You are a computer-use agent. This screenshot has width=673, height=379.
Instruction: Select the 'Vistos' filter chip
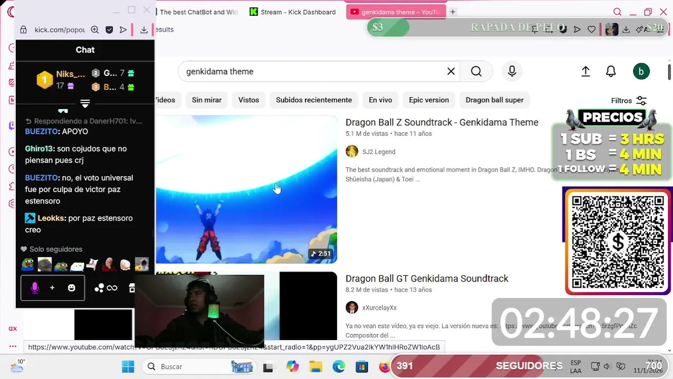click(249, 100)
